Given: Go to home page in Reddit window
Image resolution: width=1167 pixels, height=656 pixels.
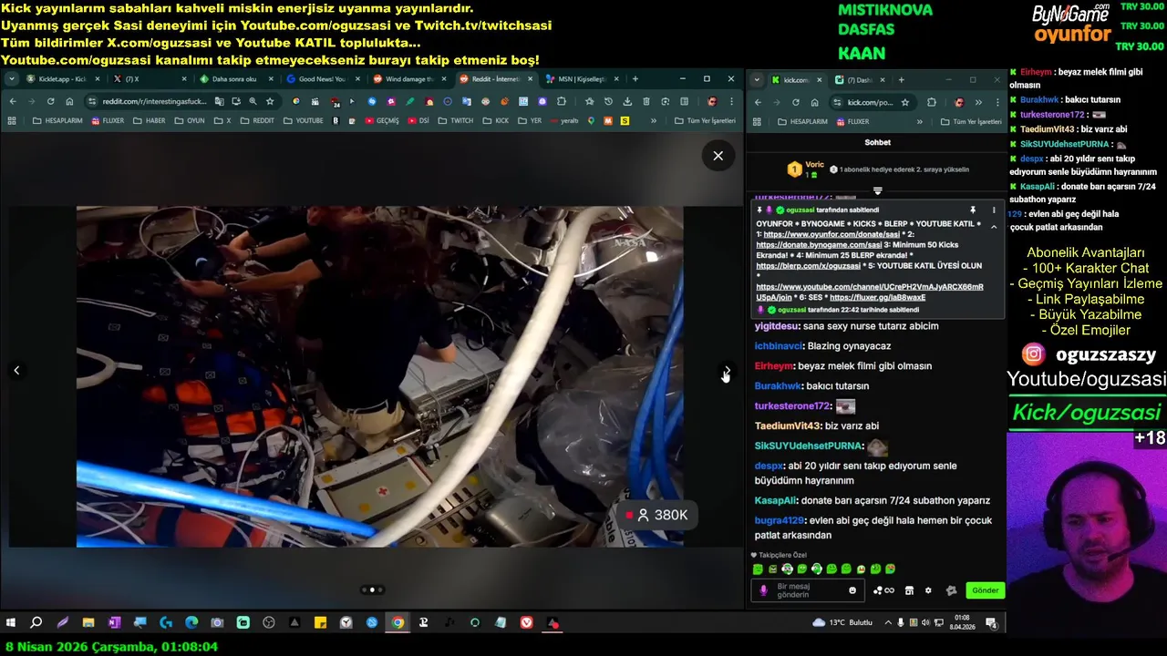Looking at the screenshot, I should pyautogui.click(x=69, y=101).
